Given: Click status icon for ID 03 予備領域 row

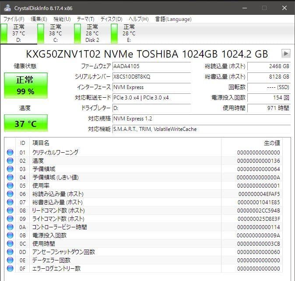Looking at the screenshot, I should (10, 169).
